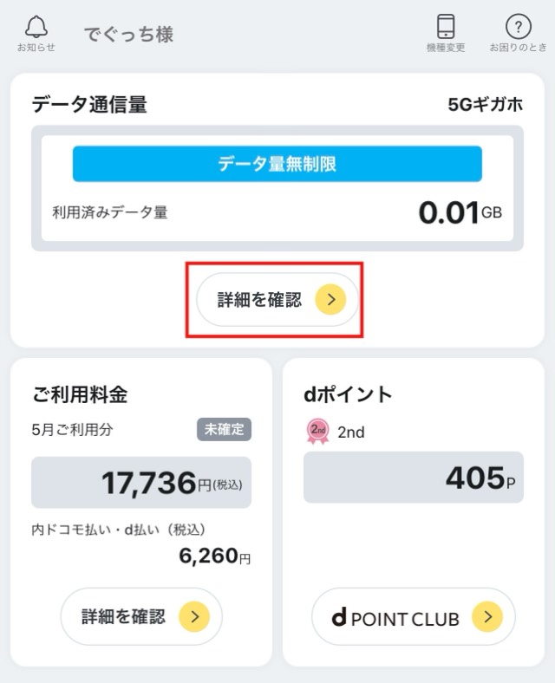555x683 pixels.
Task: Tap the blue データ量無制限 bar
Action: (x=277, y=164)
